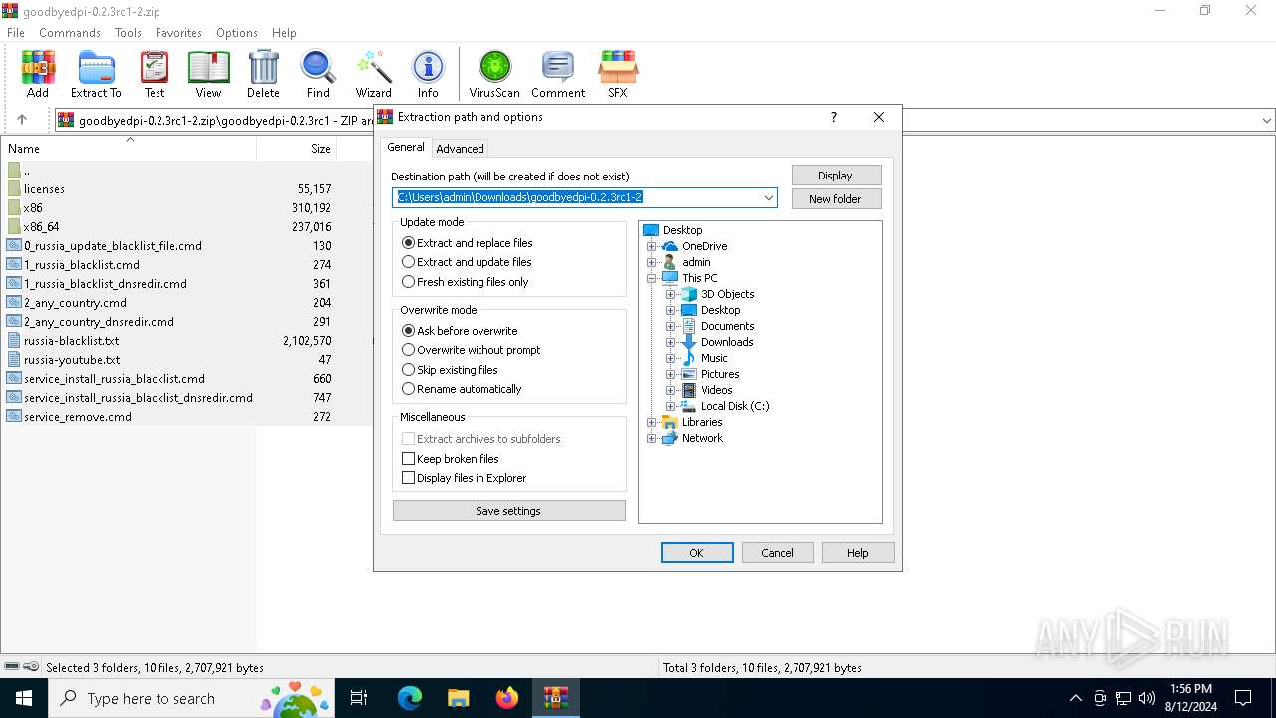Open destination path dropdown arrow

coord(768,197)
